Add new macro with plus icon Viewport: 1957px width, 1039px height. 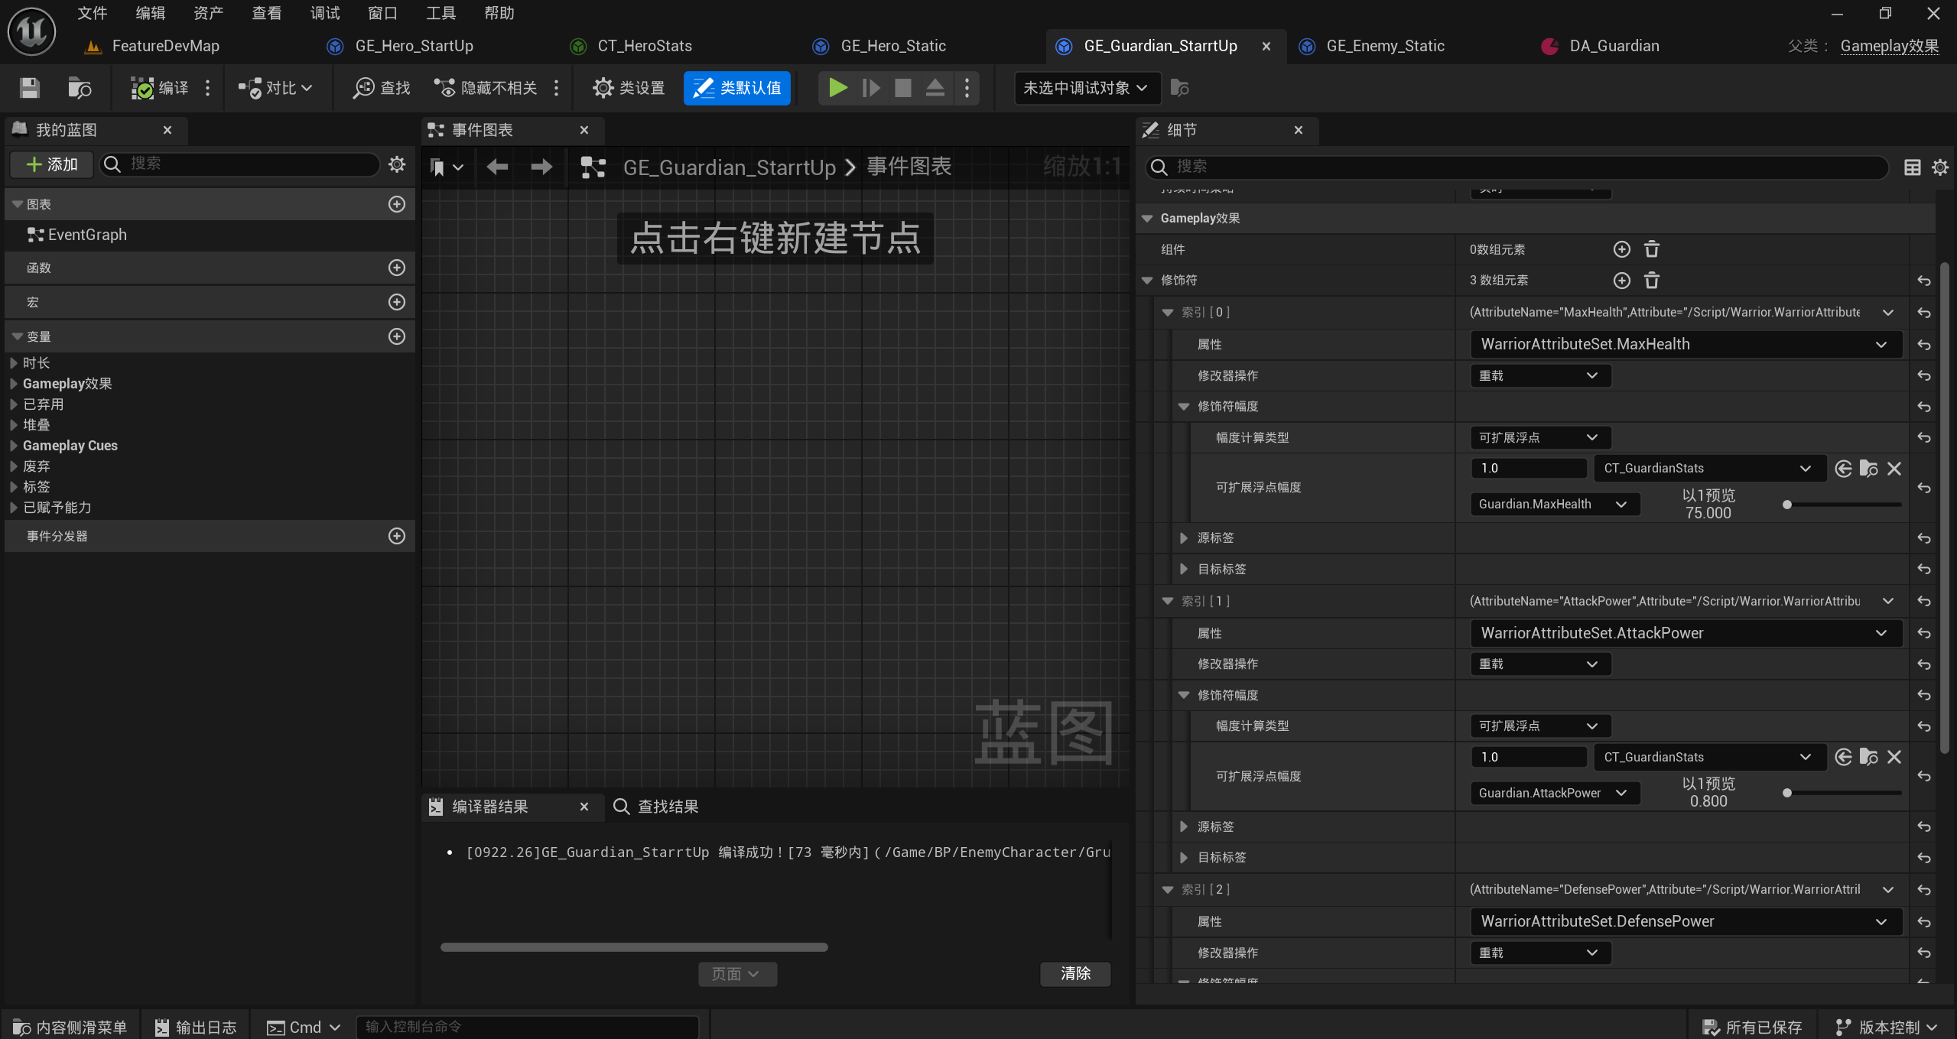click(397, 302)
